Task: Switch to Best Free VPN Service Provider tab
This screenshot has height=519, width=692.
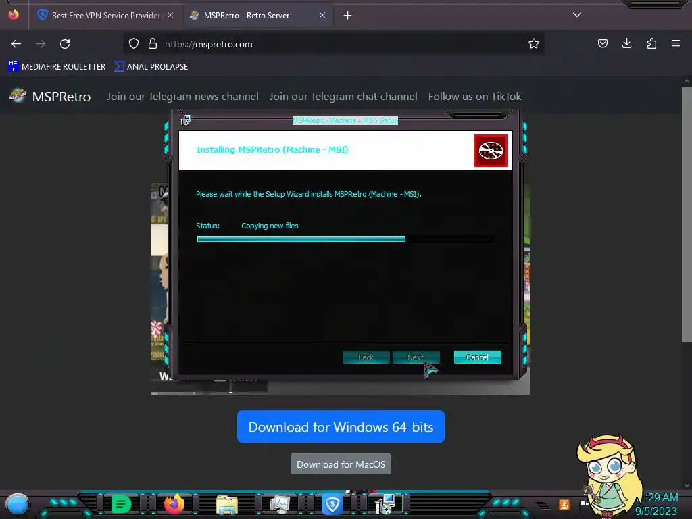Action: point(105,16)
